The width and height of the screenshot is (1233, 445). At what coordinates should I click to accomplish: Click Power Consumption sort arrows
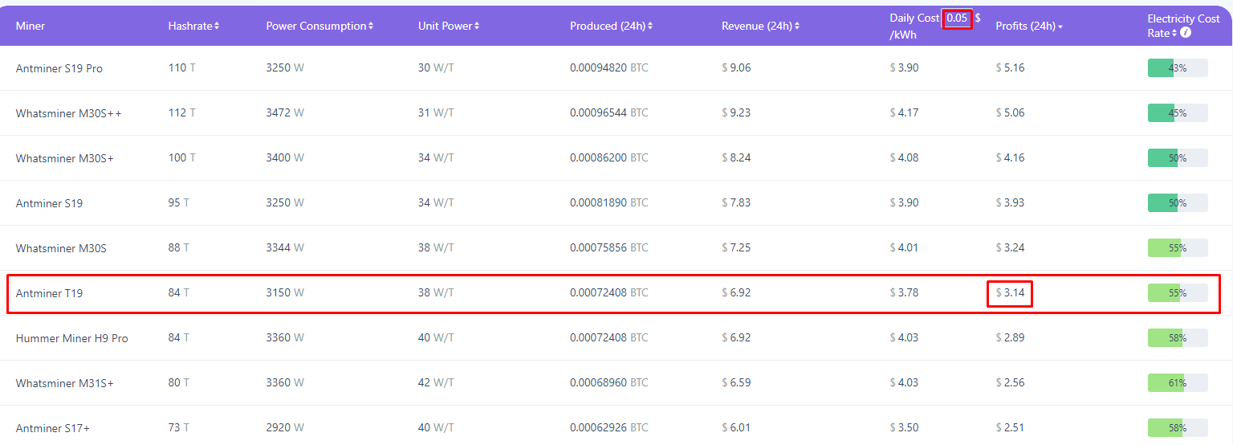pos(371,27)
